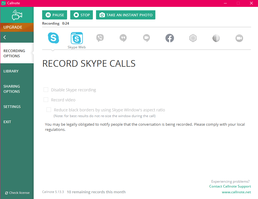
Task: Open Skype Web recording options
Action: pyautogui.click(x=77, y=38)
